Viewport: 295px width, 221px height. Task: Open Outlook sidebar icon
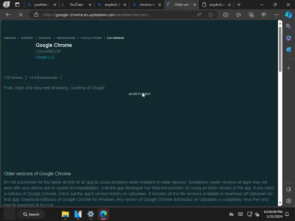(288, 49)
